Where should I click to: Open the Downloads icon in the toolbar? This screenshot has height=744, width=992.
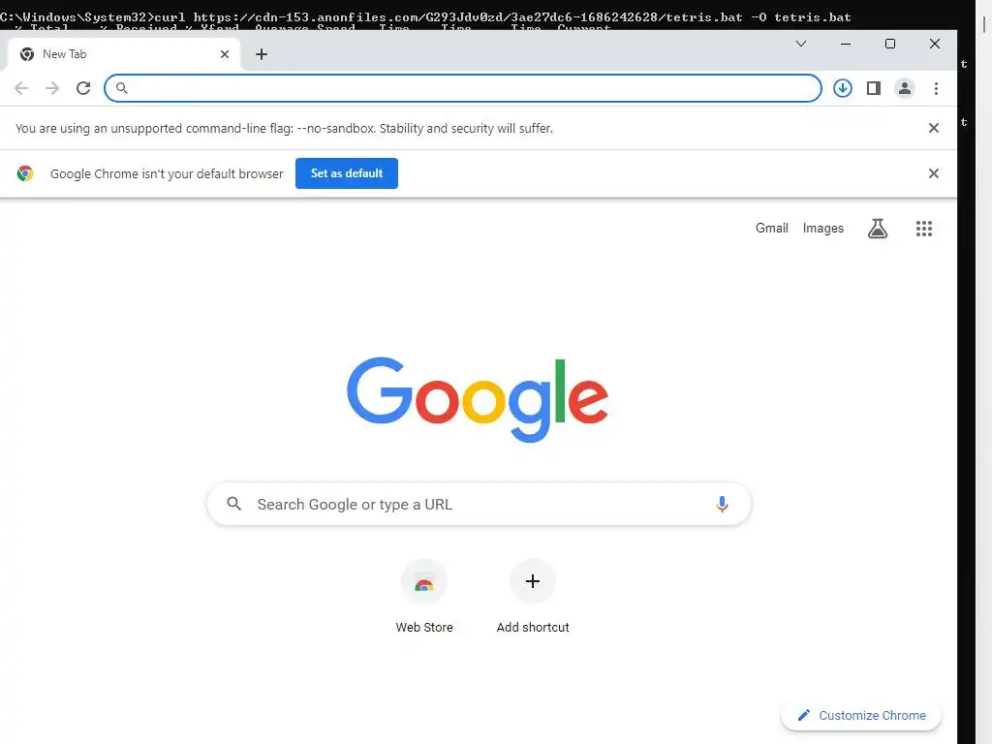click(842, 88)
